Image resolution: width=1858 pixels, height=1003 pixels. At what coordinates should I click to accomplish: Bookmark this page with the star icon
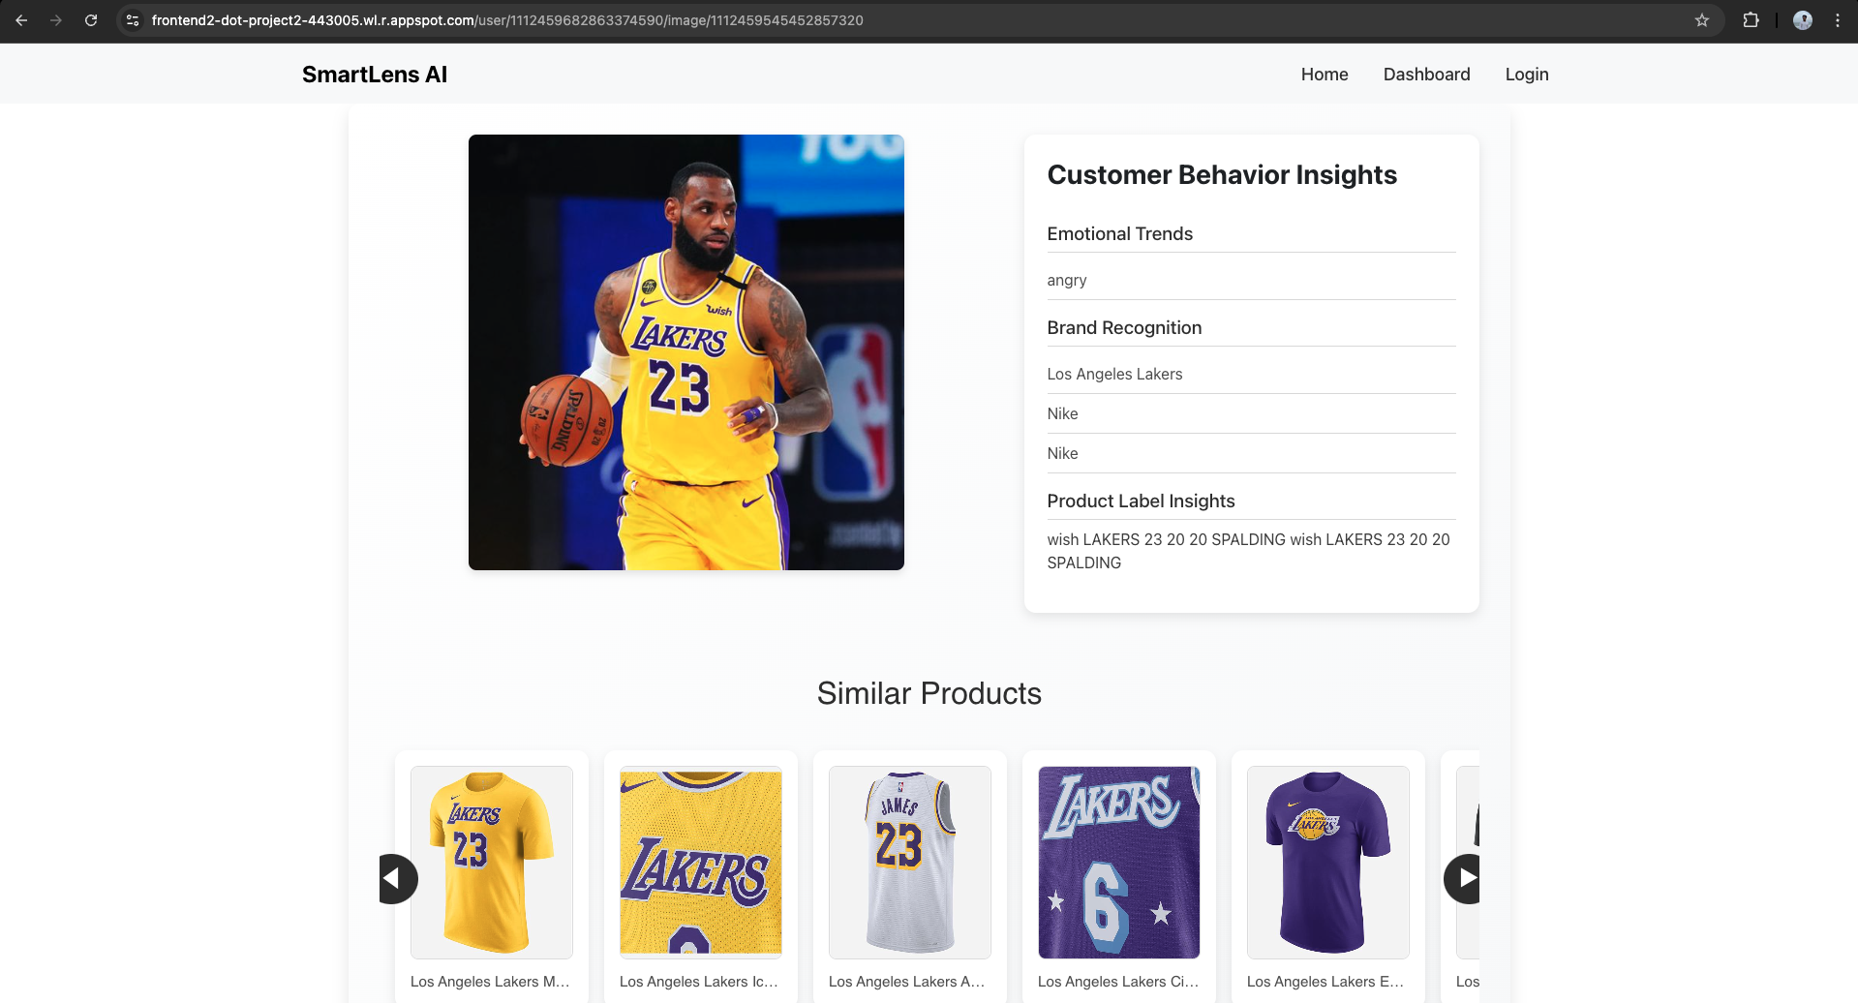pyautogui.click(x=1702, y=20)
